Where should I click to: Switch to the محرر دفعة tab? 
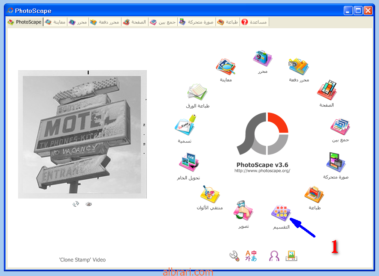pyautogui.click(x=105, y=22)
